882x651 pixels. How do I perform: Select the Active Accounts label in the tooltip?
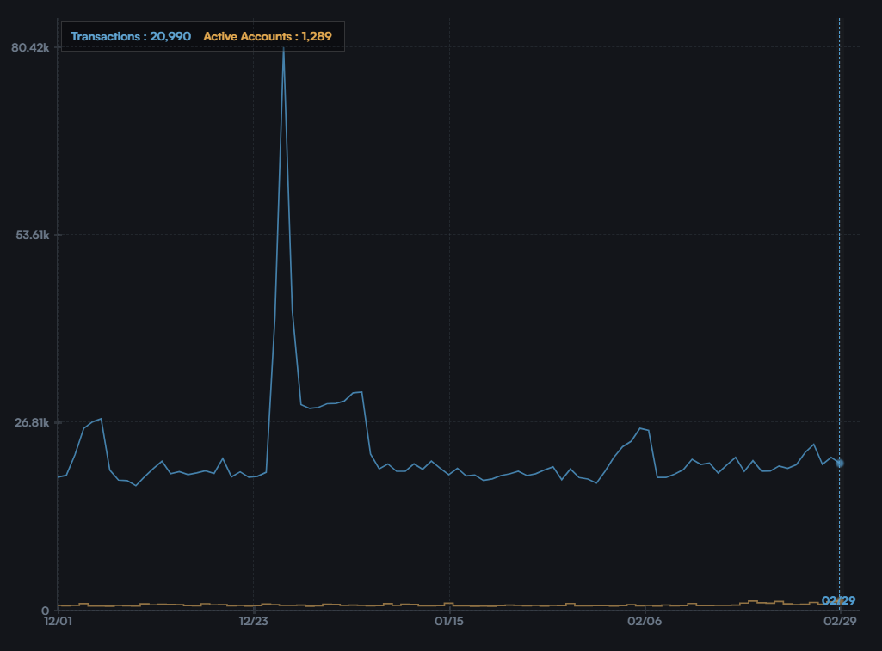click(x=267, y=36)
